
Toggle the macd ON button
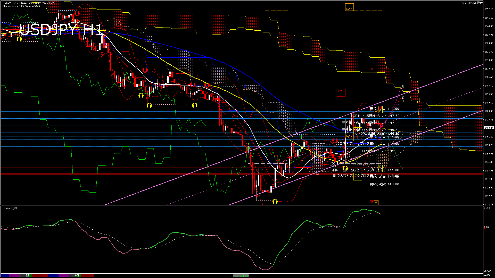(x=241, y=276)
